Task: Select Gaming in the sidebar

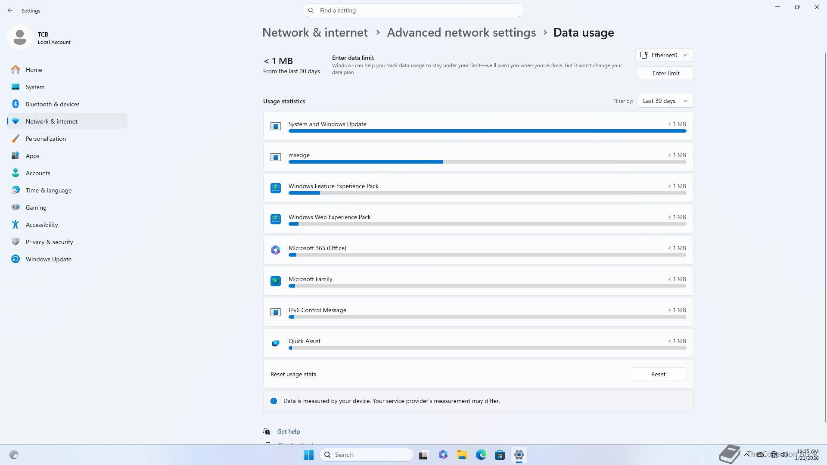Action: tap(36, 208)
